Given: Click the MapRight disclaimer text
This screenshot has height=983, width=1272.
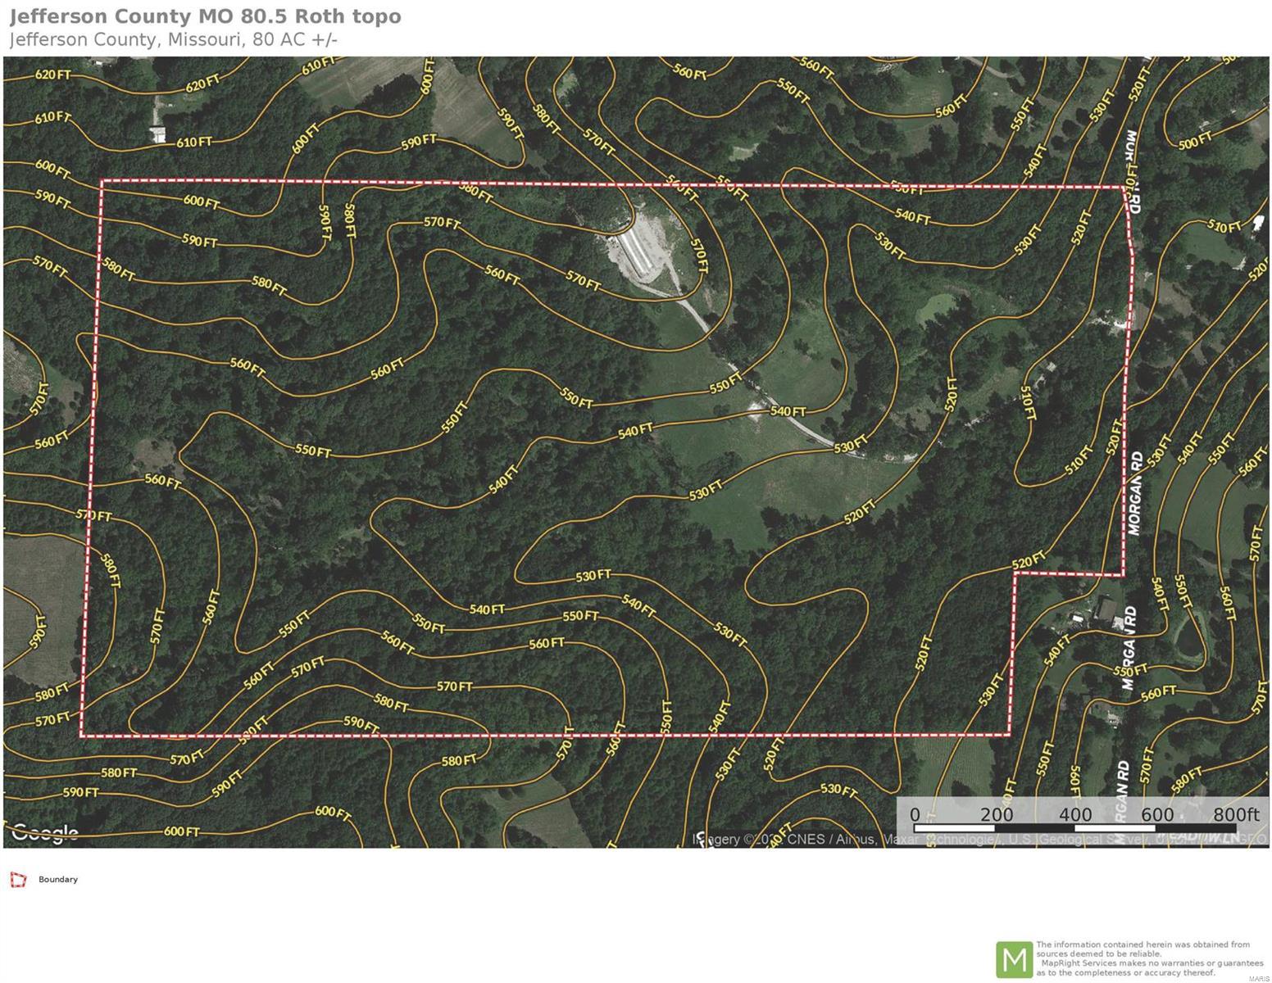Looking at the screenshot, I should tap(1147, 958).
